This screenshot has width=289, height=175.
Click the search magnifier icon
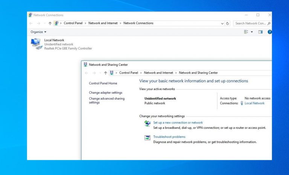(269, 23)
